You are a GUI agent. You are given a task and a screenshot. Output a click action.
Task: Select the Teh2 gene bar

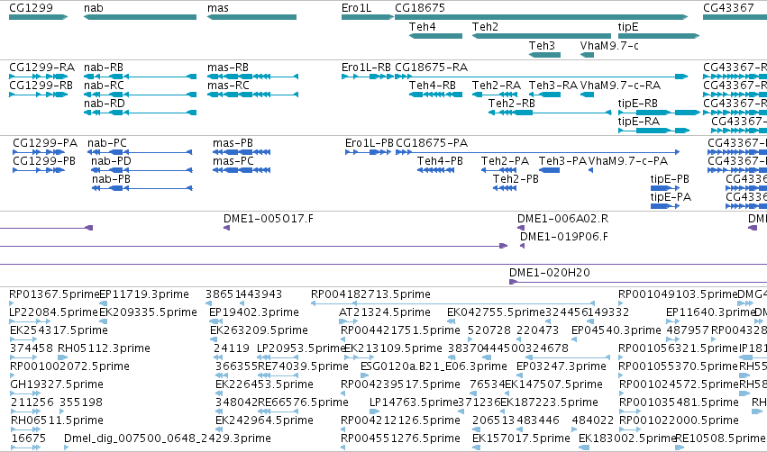tap(542, 36)
